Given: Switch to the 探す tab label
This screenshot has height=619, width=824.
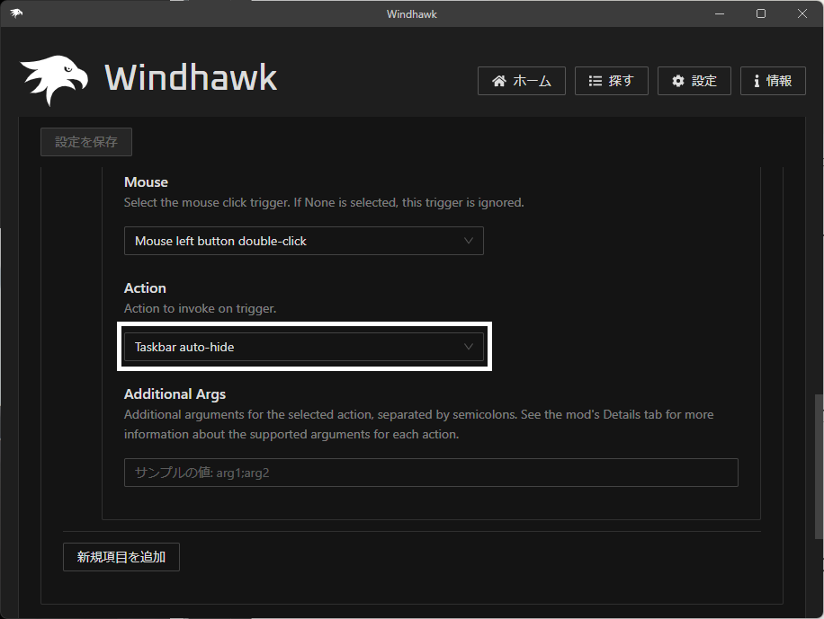Looking at the screenshot, I should tap(621, 81).
